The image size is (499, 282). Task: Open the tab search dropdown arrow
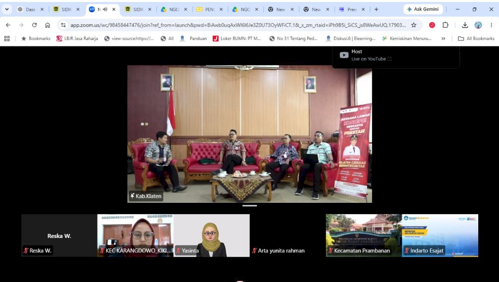(x=6, y=9)
